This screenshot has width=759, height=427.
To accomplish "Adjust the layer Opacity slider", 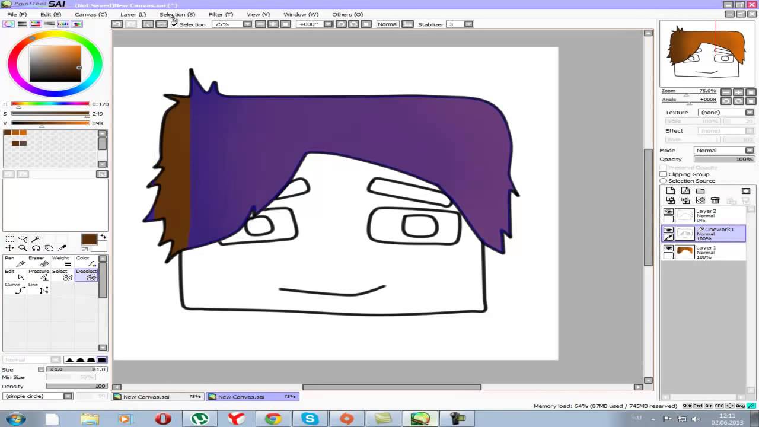I will tap(723, 160).
